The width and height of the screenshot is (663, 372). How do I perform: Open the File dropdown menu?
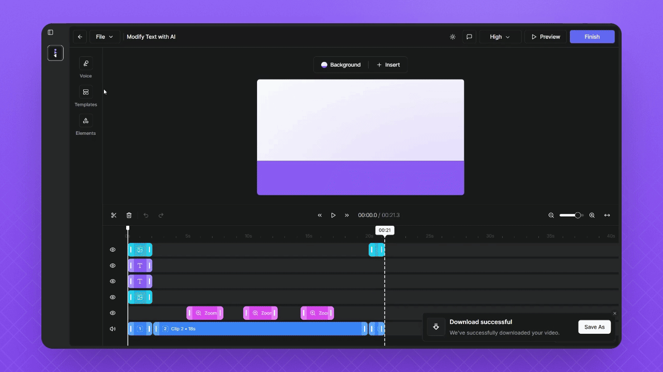(x=104, y=37)
